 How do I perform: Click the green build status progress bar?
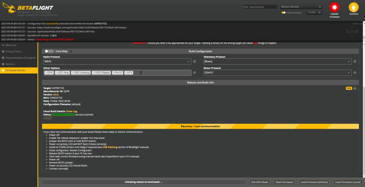(63, 115)
